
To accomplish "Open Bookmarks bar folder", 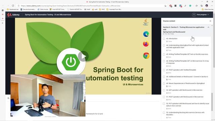I will [x=13, y=9].
